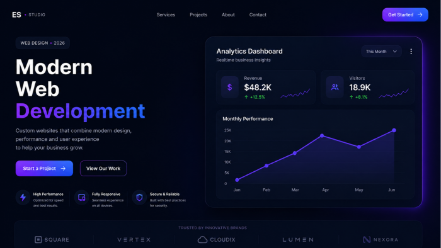
Task: Click the Revenue sparkline graph
Action: click(295, 94)
